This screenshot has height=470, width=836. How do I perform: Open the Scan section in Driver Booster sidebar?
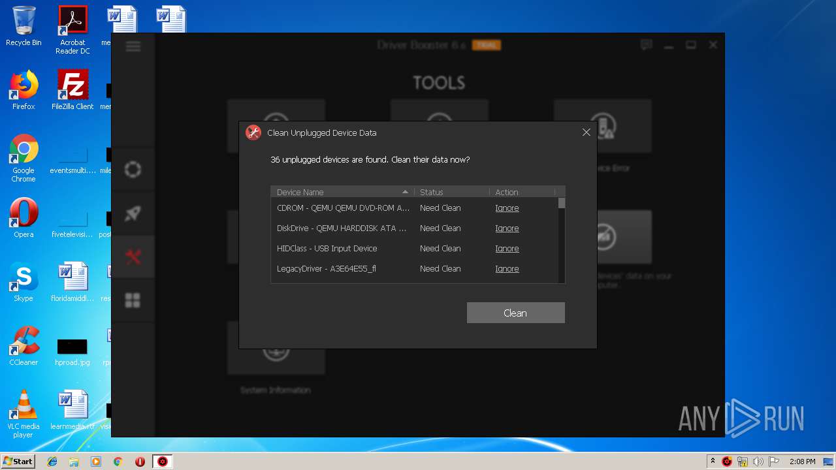pyautogui.click(x=133, y=170)
